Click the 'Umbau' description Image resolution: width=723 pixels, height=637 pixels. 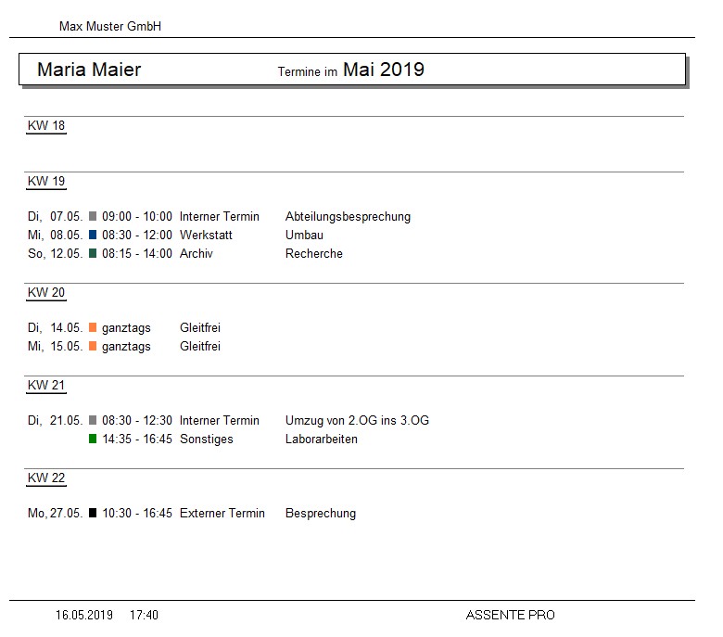[x=304, y=235]
